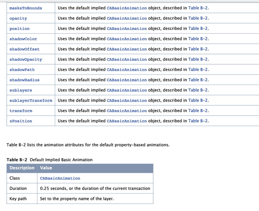Jump to Table B-2 from shadowOffset row
Image resolution: width=259 pixels, height=211 pixels.
tap(198, 49)
